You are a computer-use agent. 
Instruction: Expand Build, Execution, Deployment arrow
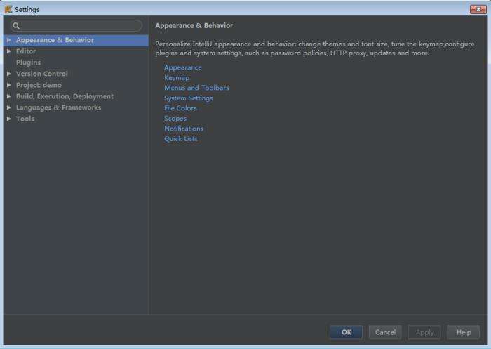click(x=8, y=96)
